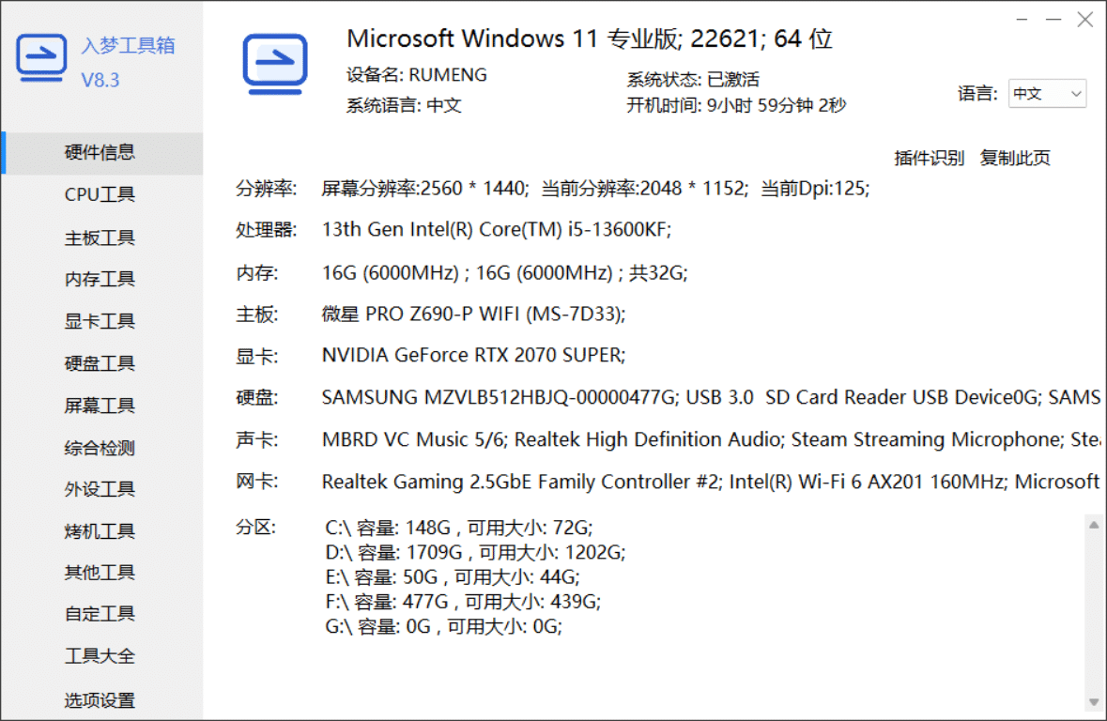1107x721 pixels.
Task: Click the 插件识别 link
Action: pyautogui.click(x=929, y=158)
